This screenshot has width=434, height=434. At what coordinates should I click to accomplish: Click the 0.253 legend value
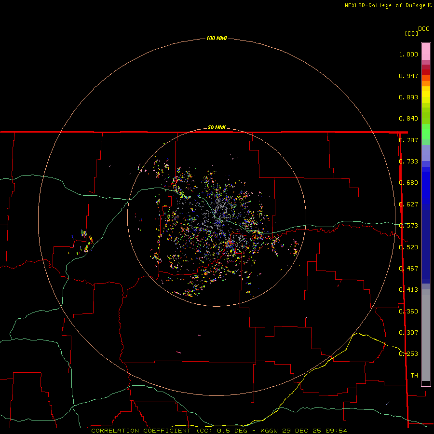pyautogui.click(x=408, y=354)
